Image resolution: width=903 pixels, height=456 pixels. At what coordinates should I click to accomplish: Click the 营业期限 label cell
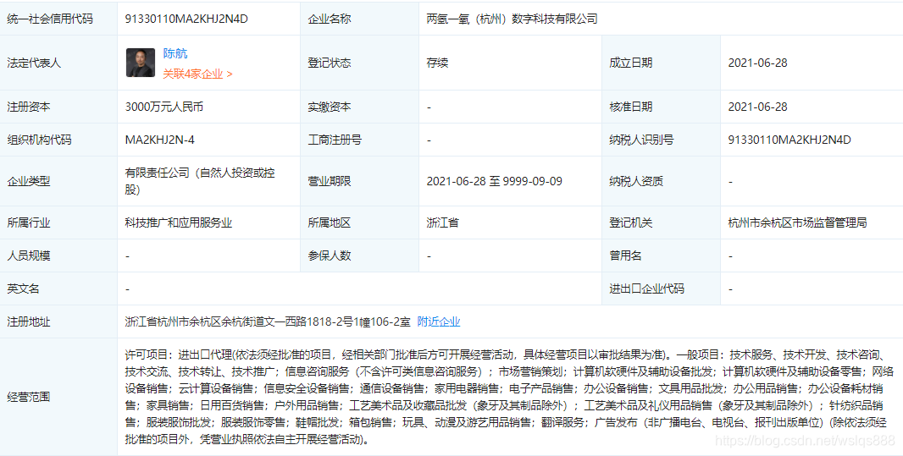pyautogui.click(x=359, y=181)
